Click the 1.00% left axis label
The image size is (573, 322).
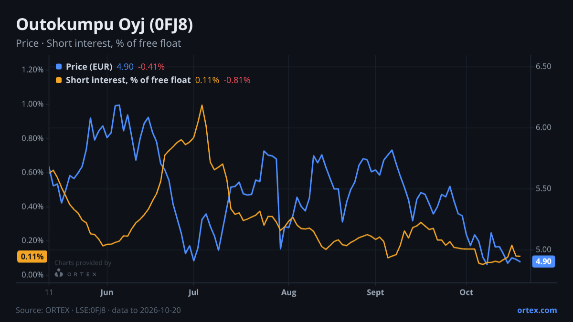32,104
